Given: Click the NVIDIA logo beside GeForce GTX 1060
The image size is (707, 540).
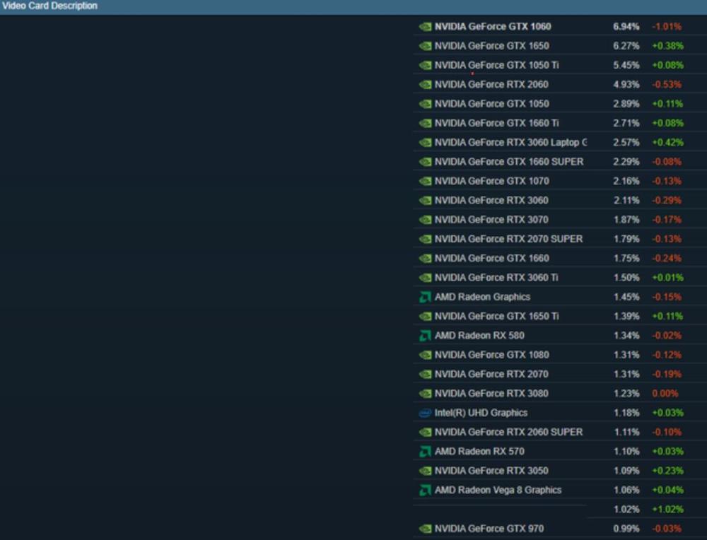Looking at the screenshot, I should pos(425,27).
